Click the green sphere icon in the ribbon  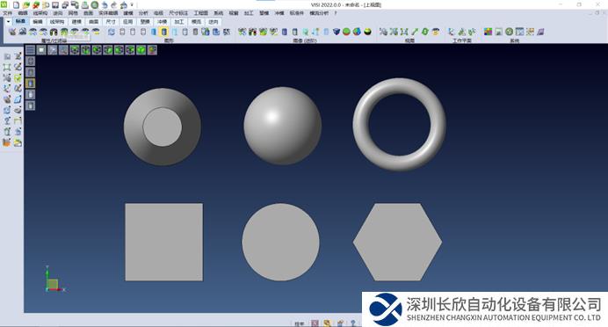click(x=346, y=32)
